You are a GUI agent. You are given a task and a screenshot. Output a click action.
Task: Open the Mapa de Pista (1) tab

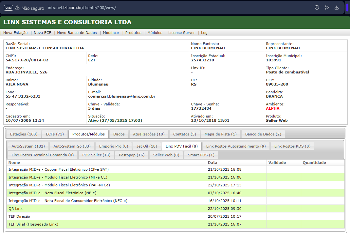221,134
